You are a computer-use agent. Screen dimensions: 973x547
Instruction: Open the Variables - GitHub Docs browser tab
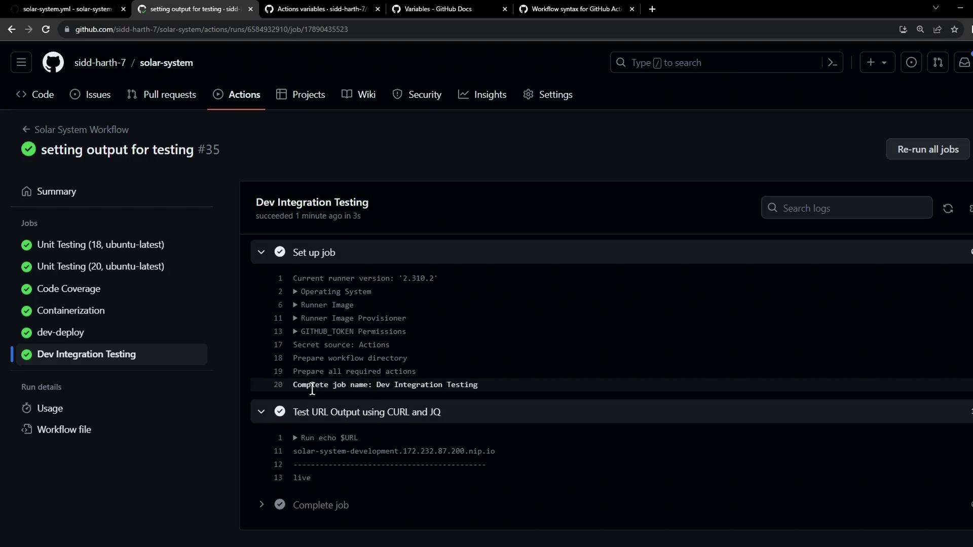[x=438, y=9]
